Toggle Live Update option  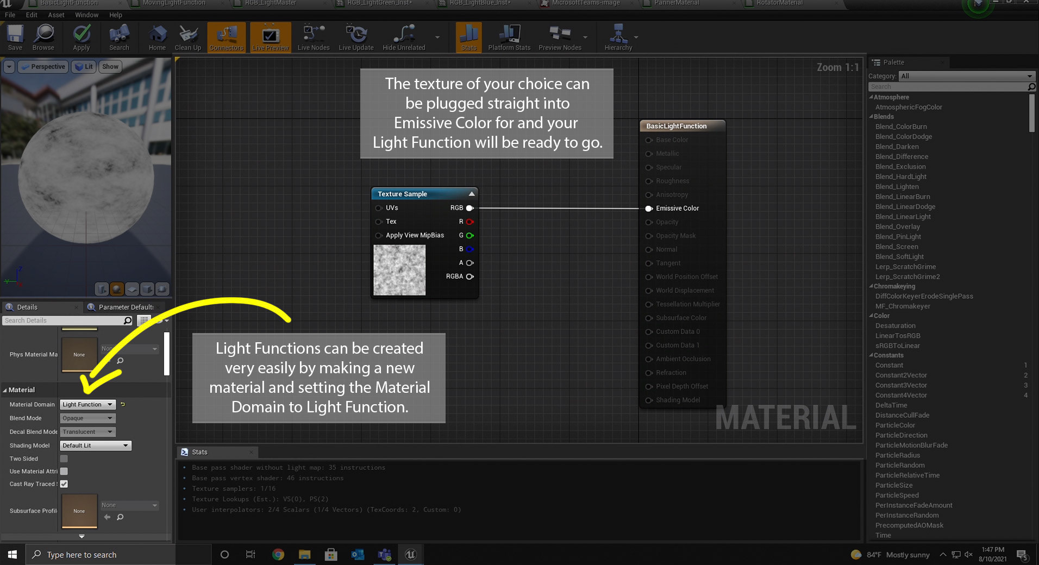[x=356, y=37]
